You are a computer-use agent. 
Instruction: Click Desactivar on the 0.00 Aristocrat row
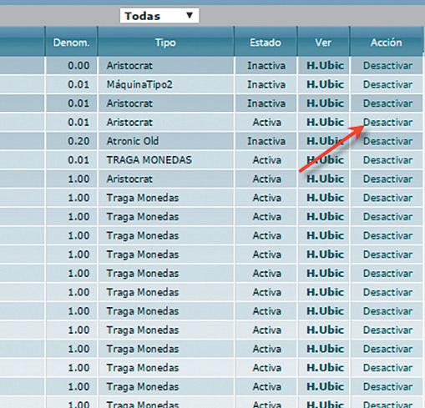[x=387, y=66]
